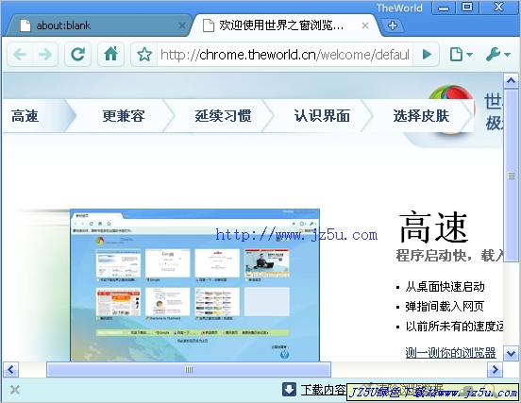Screen dimensions: 521x403
Task: Click the vertical scrollbar thumb
Action: [x=511, y=176]
